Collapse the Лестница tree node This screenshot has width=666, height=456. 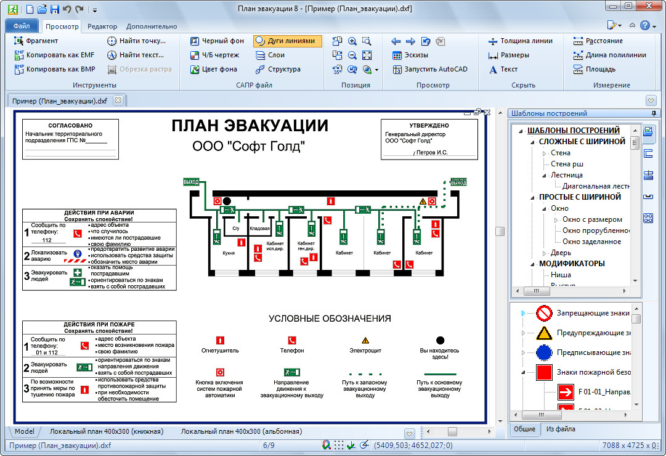(544, 175)
